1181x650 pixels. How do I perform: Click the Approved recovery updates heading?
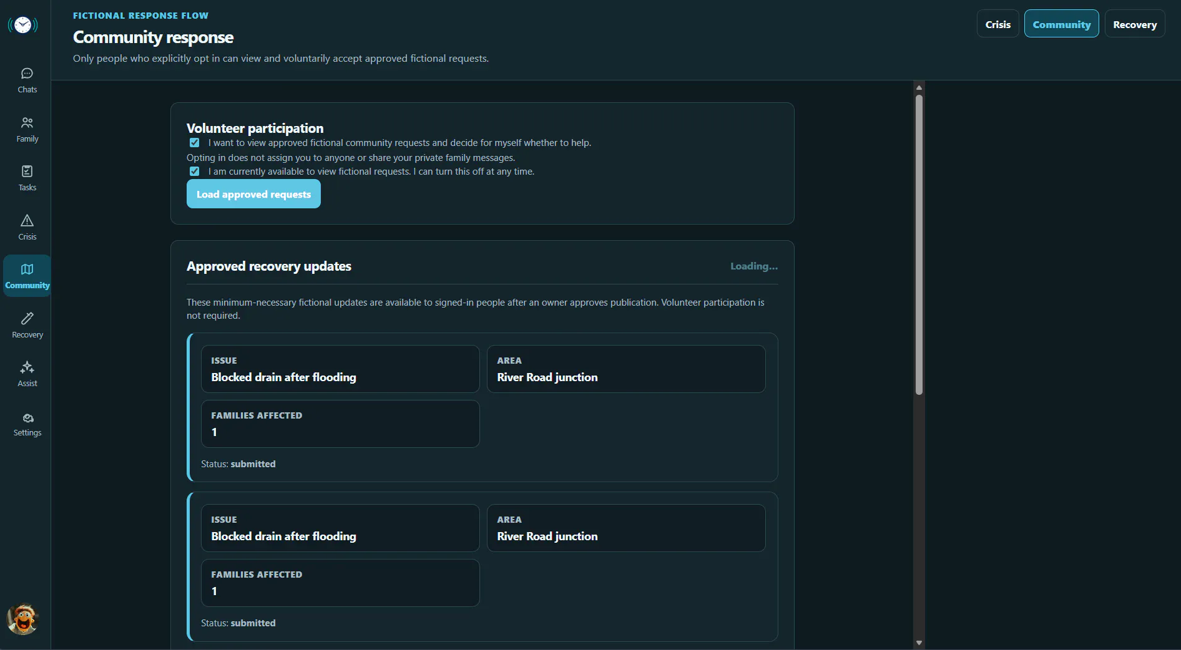point(269,266)
